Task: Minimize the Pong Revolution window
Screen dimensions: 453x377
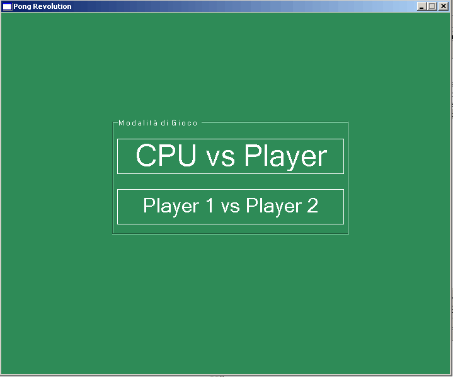Action: (x=421, y=6)
